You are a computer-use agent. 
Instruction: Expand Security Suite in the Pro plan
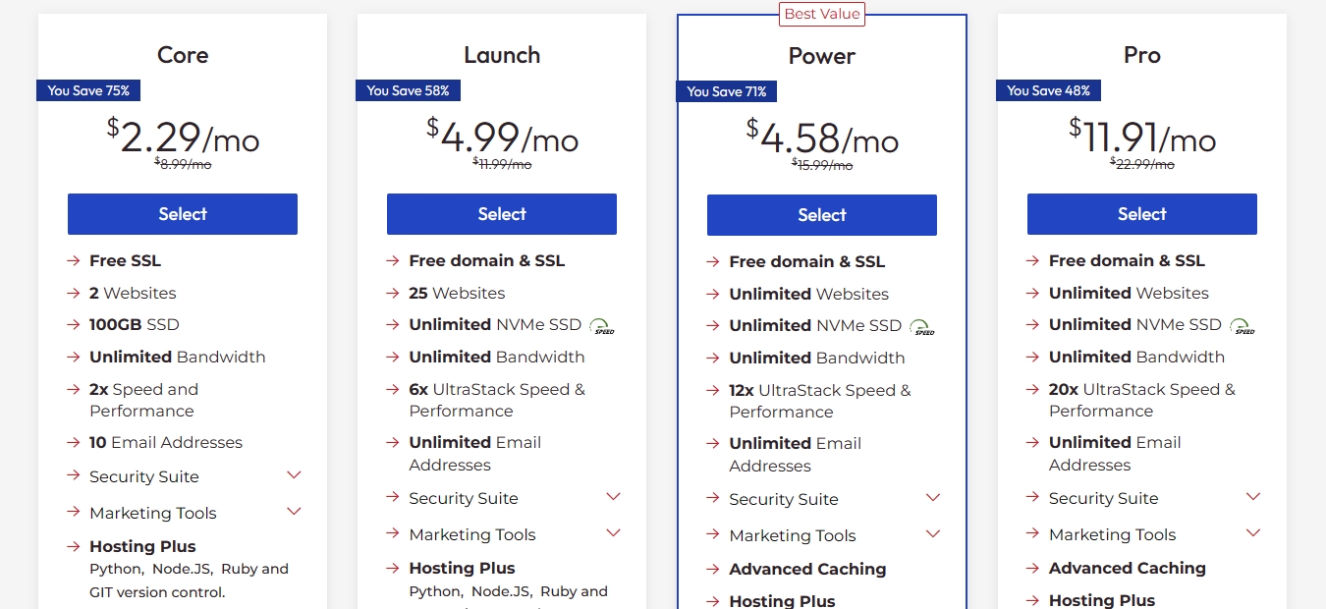[x=1253, y=497]
